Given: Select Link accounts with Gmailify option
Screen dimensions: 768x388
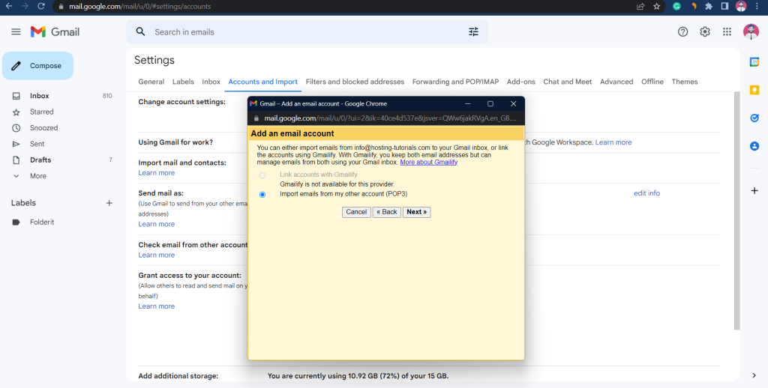Looking at the screenshot, I should coord(262,175).
